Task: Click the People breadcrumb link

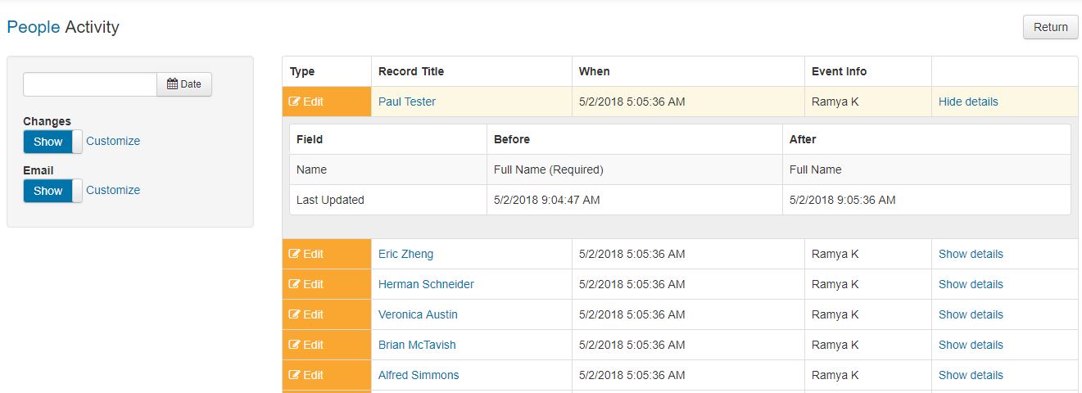Action: point(34,27)
